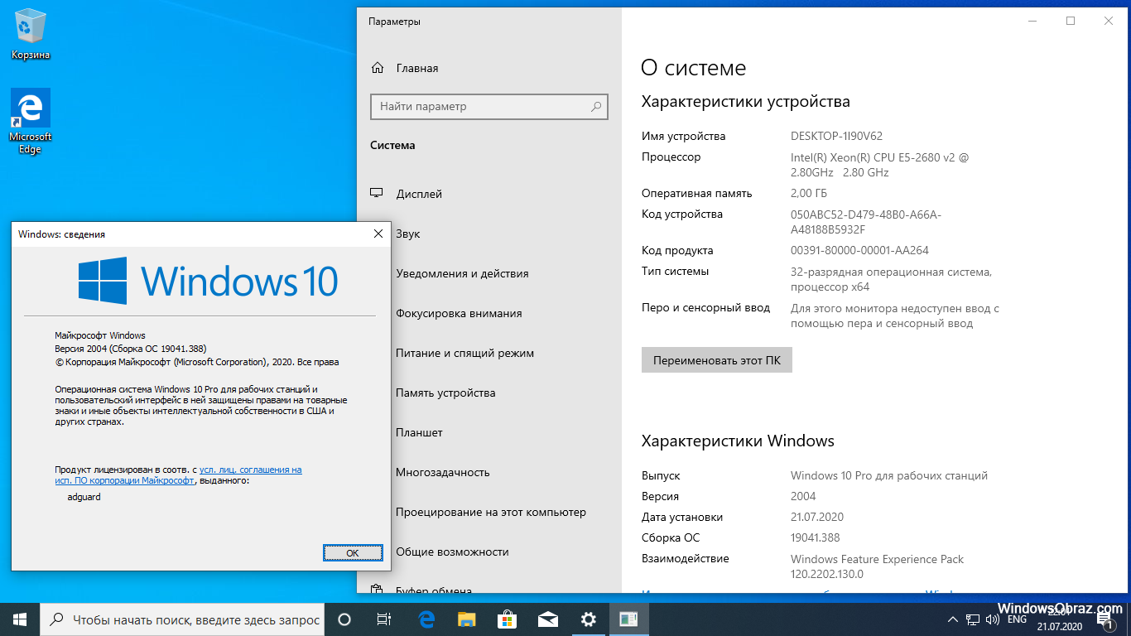Open the Recycle Bin desktop icon
This screenshot has width=1131, height=636.
31,35
